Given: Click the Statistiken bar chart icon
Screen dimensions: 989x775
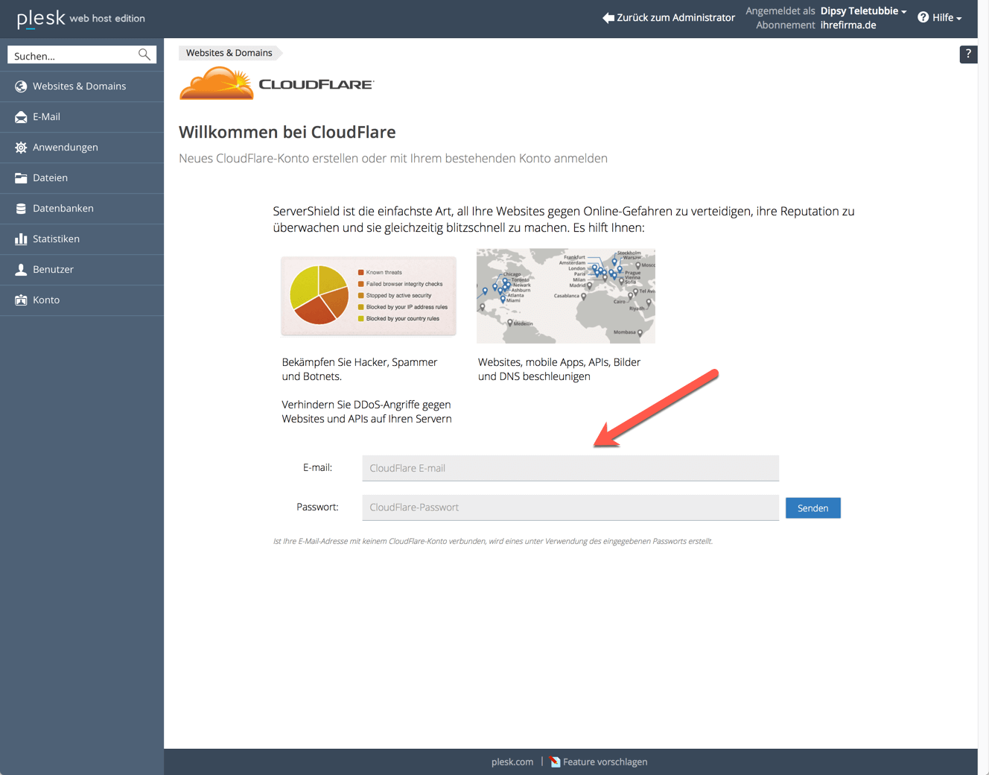Looking at the screenshot, I should click(x=21, y=239).
